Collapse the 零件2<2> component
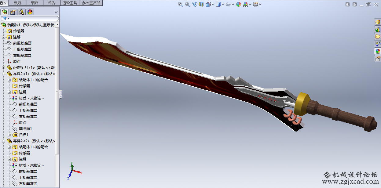 pos(3,141)
